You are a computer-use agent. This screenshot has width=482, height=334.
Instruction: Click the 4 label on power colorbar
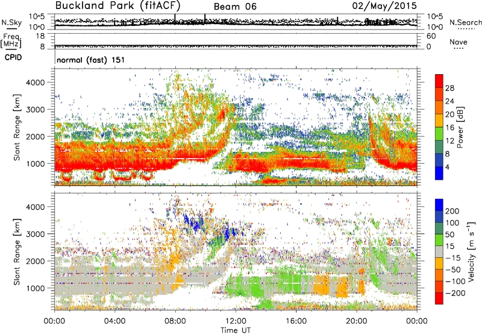click(x=447, y=168)
